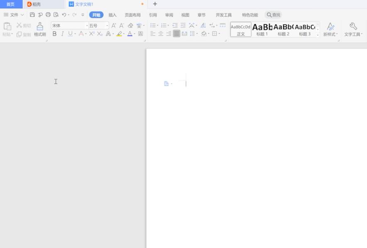Go to the 引用 ribbon tab
This screenshot has height=248, width=367.
(153, 15)
